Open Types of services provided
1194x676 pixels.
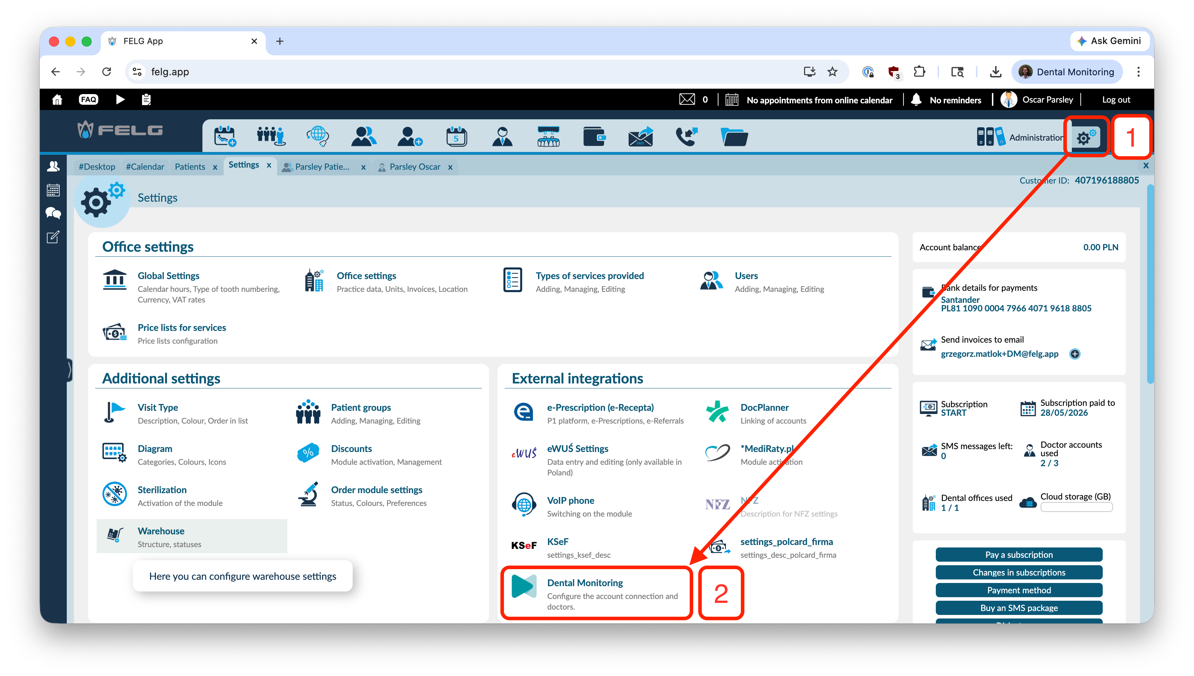pyautogui.click(x=590, y=276)
